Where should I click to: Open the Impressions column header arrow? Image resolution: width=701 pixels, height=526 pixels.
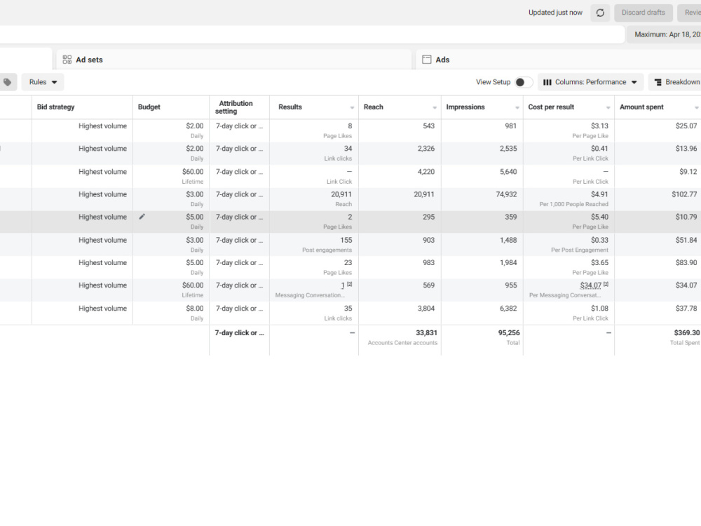click(517, 108)
